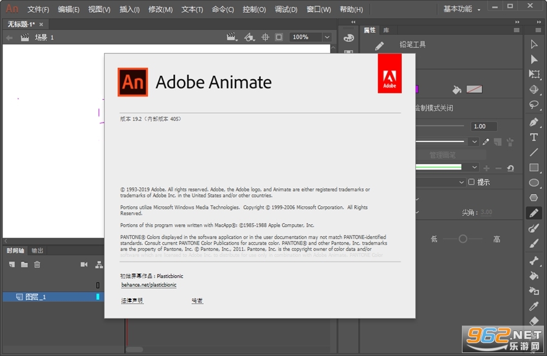Open the 视图(V) menu

pos(99,9)
